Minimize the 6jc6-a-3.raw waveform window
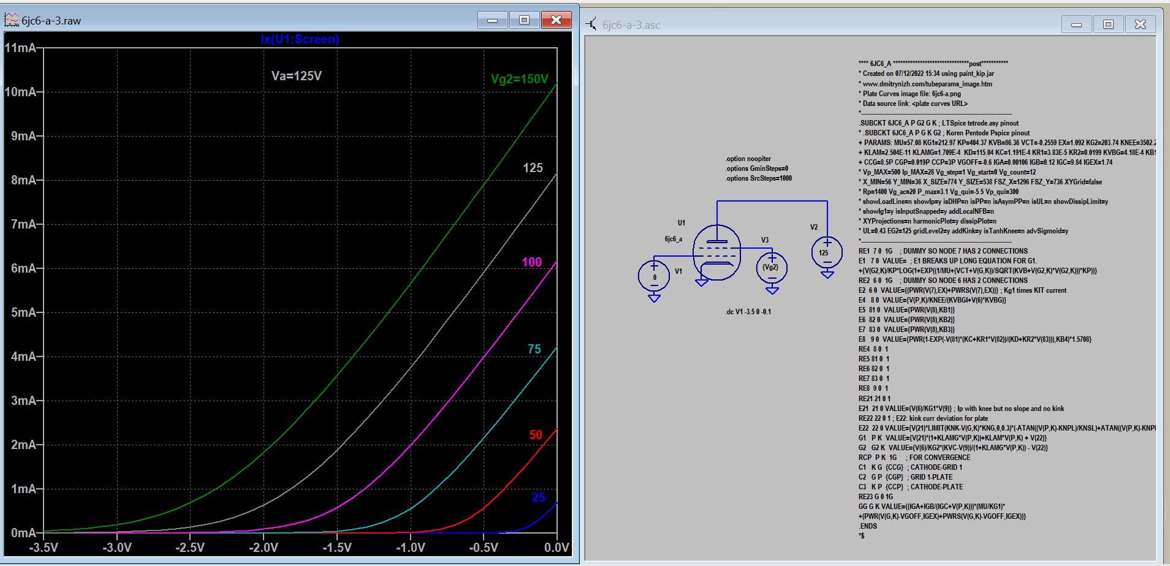The height and width of the screenshot is (566, 1170). tap(493, 20)
